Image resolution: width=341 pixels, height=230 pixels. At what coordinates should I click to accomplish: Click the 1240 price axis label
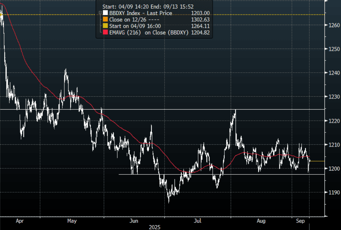tap(334, 73)
